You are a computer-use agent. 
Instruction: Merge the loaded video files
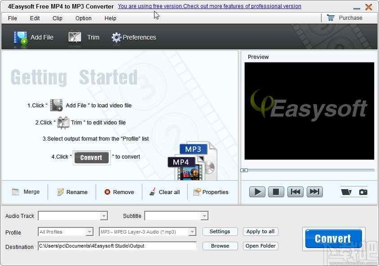(25, 192)
